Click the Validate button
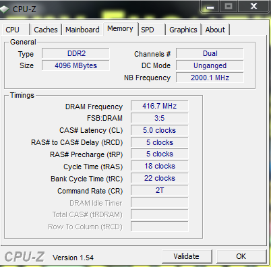Viewport: 271px width, 267px height. pyautogui.click(x=187, y=256)
